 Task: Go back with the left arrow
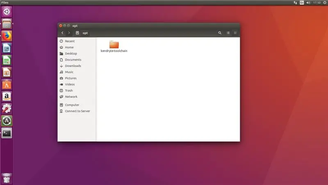tap(62, 33)
